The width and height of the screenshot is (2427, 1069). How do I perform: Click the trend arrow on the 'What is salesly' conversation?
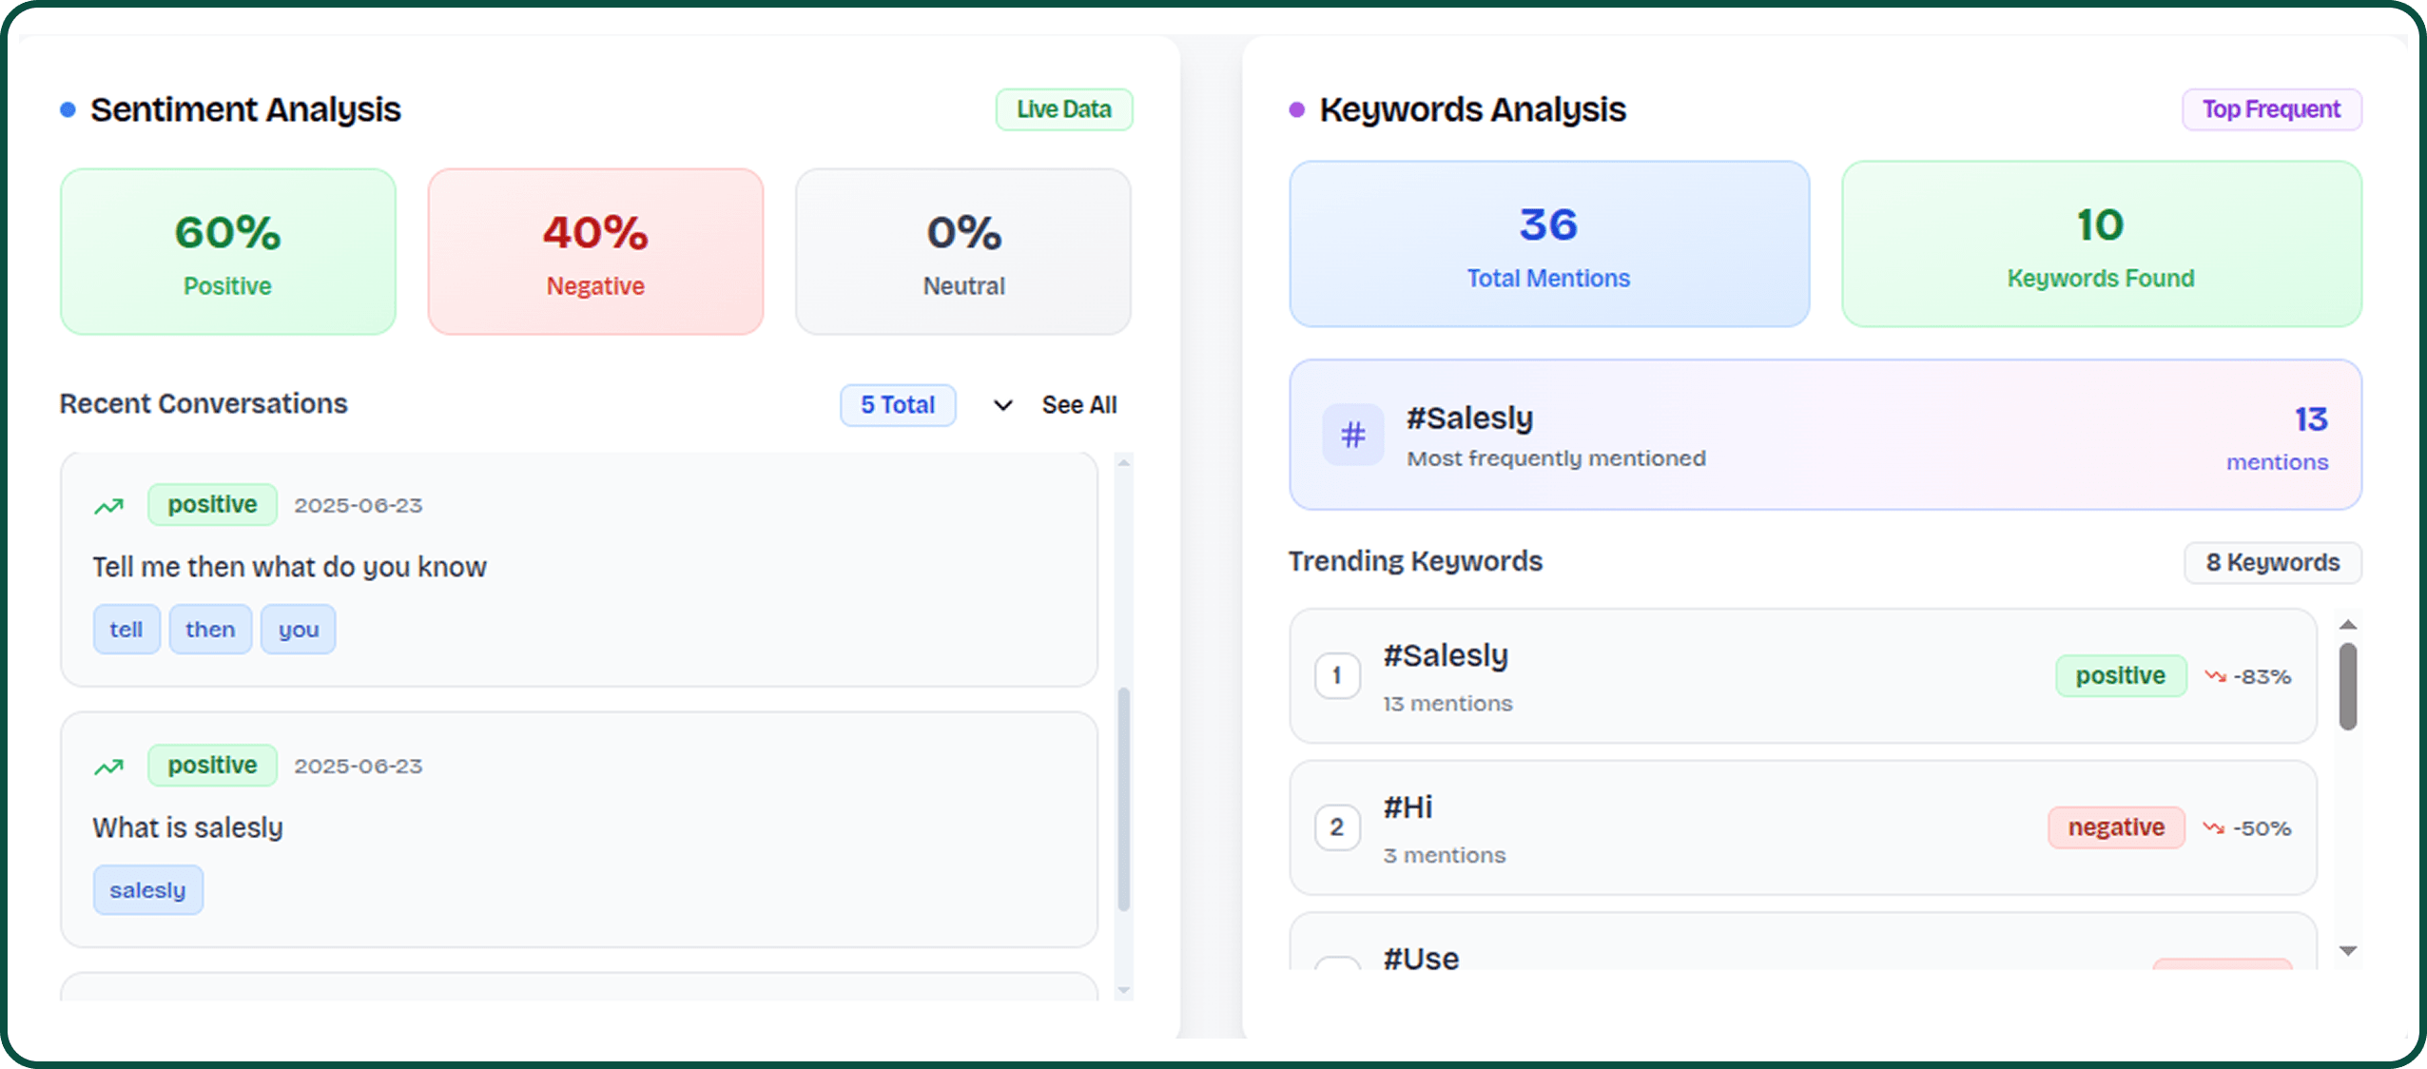coord(109,766)
